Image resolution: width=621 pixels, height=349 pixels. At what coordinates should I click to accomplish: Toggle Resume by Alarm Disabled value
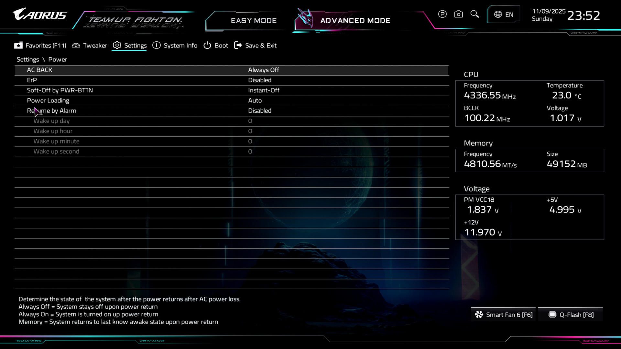[x=259, y=111]
